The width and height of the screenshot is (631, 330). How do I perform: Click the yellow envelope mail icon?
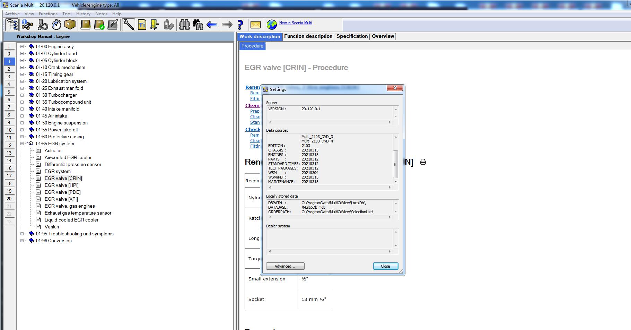(x=256, y=25)
